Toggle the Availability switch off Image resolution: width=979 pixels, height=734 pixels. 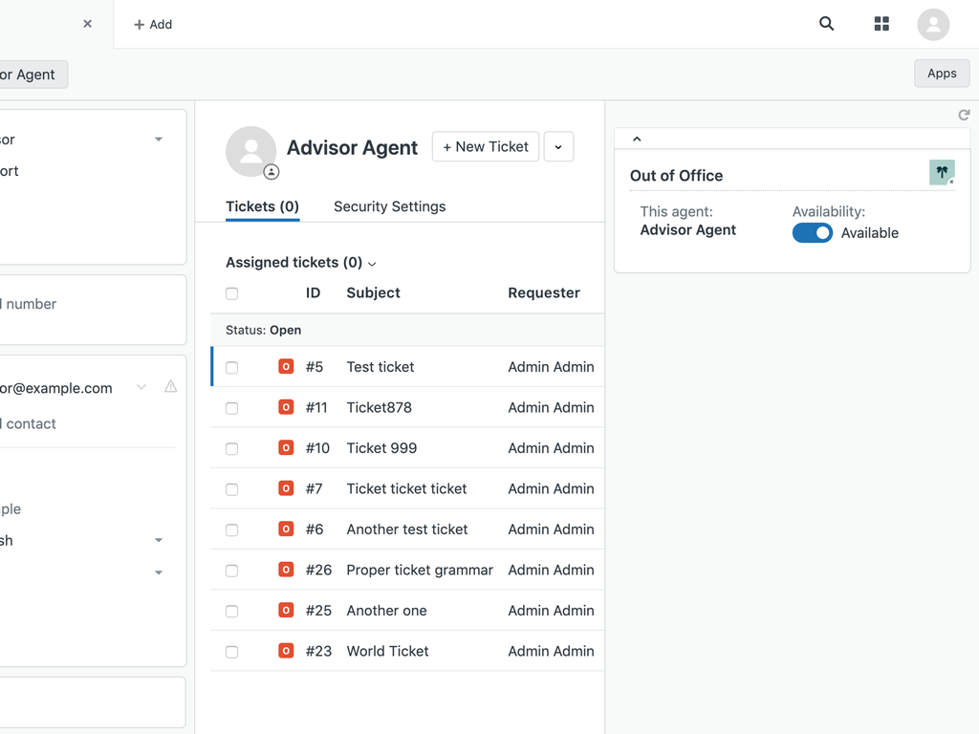pos(813,233)
